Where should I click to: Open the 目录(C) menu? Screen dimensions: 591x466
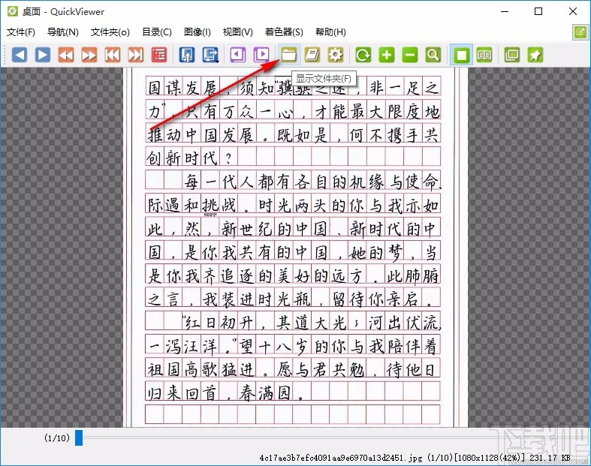point(157,32)
